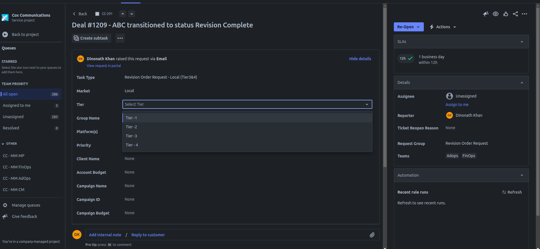Open the Re-Open status dropdown

coord(409,27)
